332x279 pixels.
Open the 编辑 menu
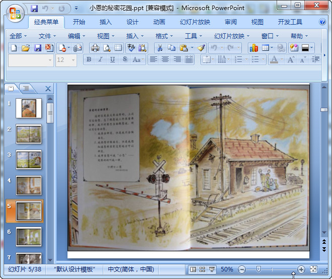[x=77, y=36]
